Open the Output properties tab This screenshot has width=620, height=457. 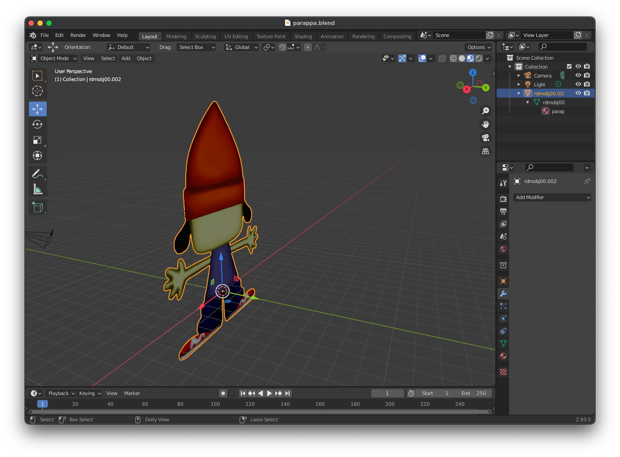click(x=503, y=211)
